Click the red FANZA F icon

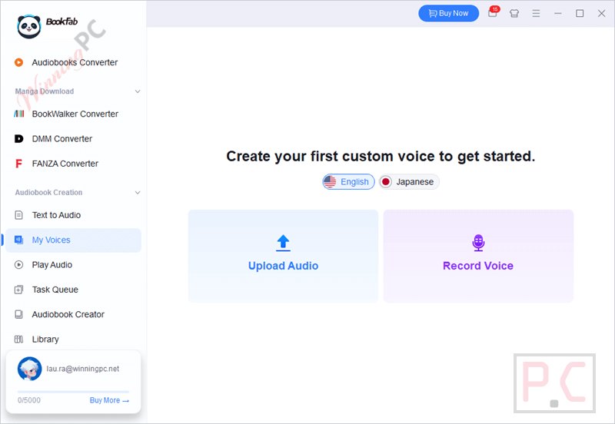pos(18,164)
